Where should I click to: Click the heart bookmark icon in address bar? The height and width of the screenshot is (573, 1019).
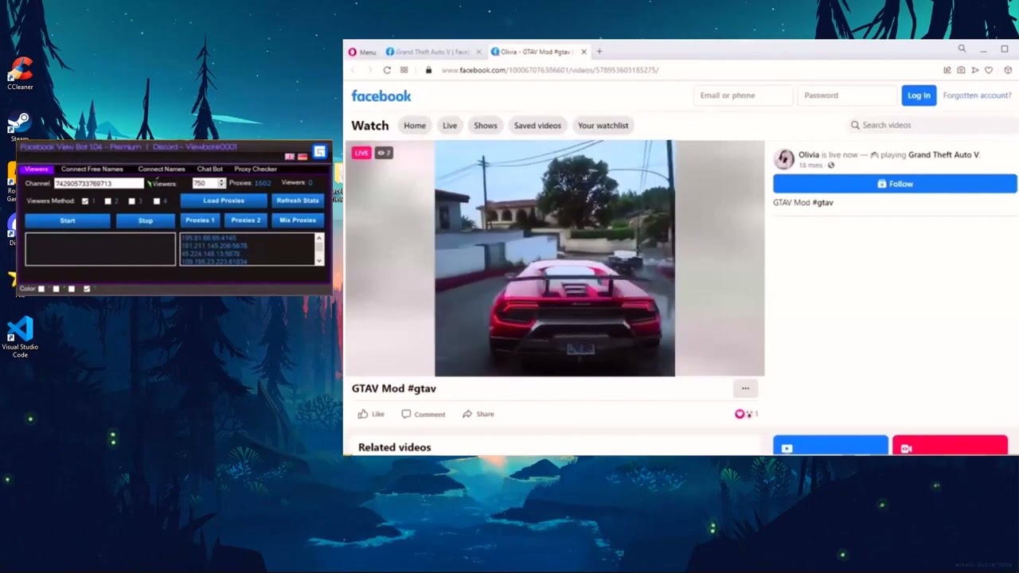click(989, 70)
